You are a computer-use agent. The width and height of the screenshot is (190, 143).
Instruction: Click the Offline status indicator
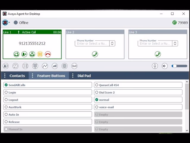21,23
